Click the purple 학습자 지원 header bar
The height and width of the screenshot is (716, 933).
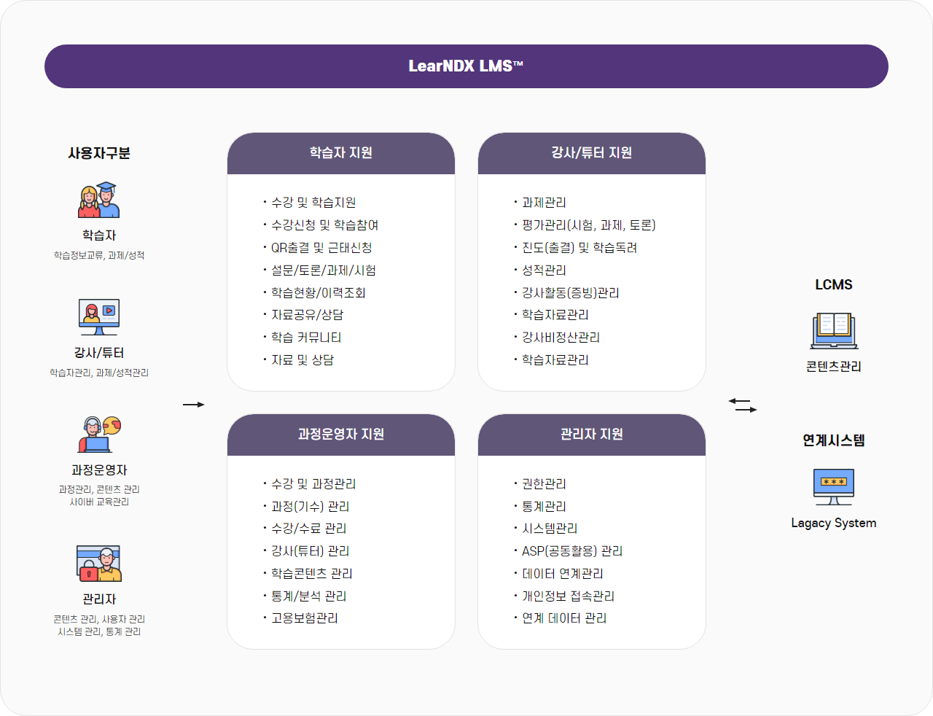(x=341, y=154)
